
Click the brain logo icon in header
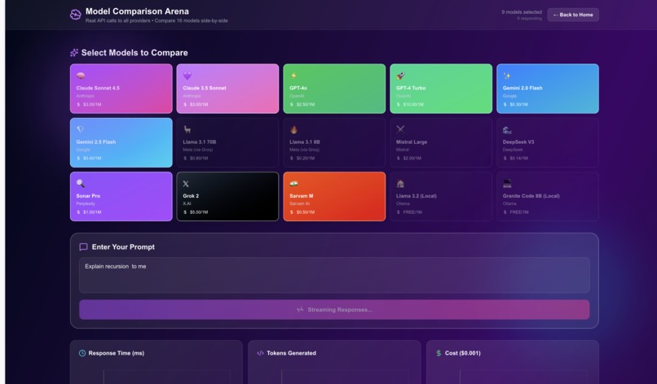(x=76, y=15)
